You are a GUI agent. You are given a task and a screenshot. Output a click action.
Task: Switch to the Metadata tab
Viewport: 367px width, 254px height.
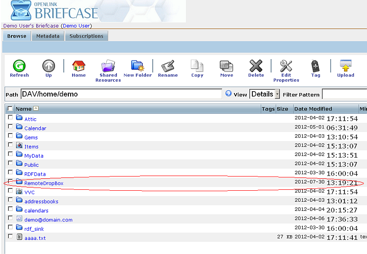click(48, 36)
